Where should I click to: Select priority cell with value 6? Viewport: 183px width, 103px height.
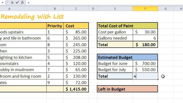[55, 38]
